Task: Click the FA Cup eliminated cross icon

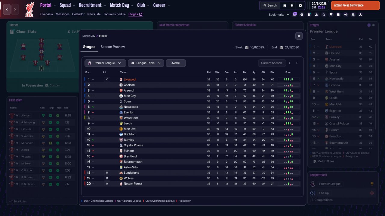Action: click(372, 193)
